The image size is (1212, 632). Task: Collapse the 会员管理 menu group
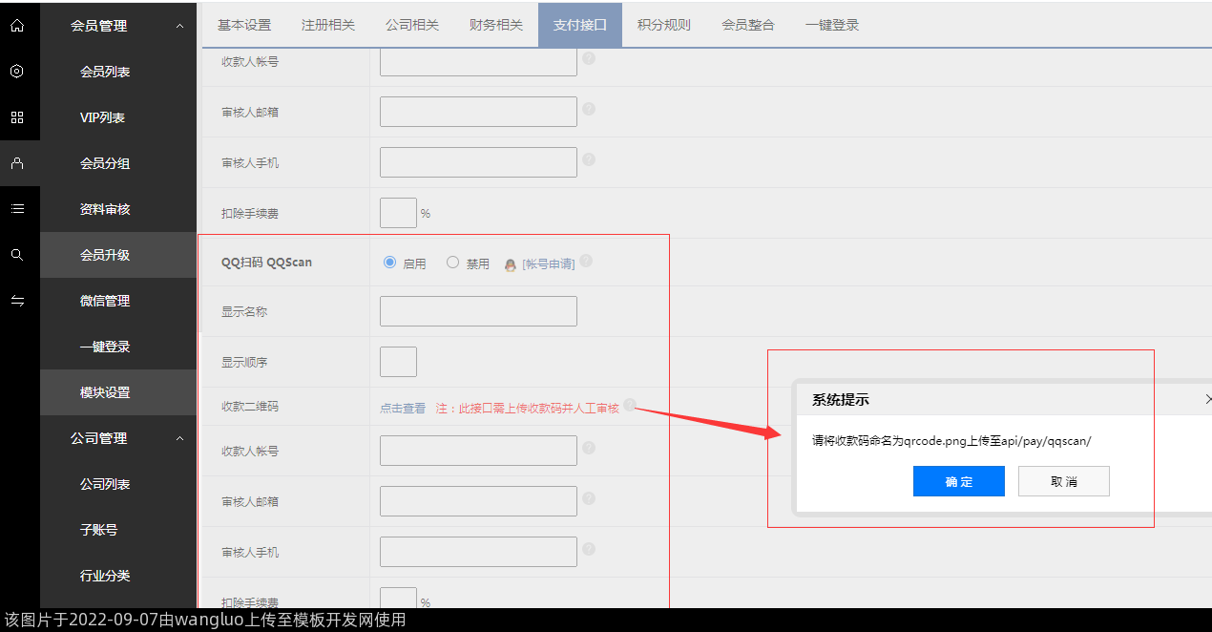(180, 26)
